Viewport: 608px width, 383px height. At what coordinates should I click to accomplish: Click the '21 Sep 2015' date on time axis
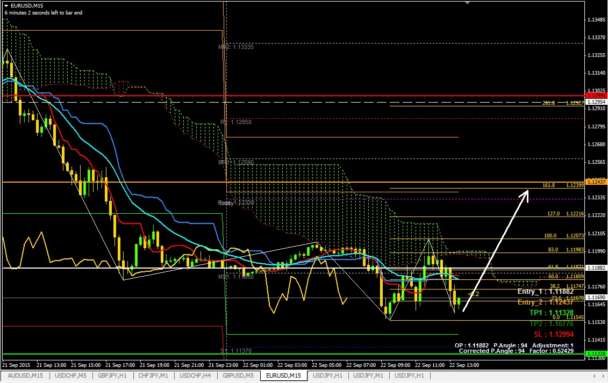(x=16, y=365)
